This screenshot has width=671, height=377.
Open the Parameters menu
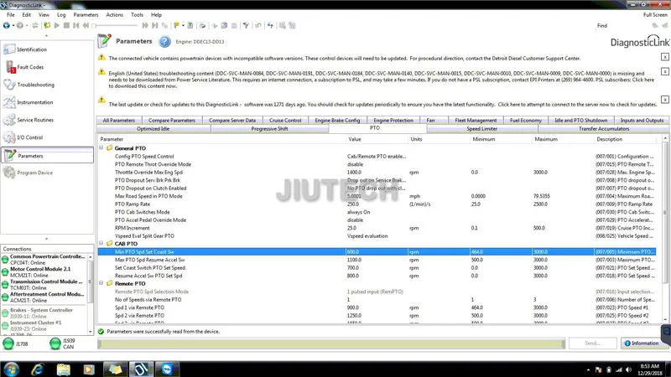click(86, 14)
